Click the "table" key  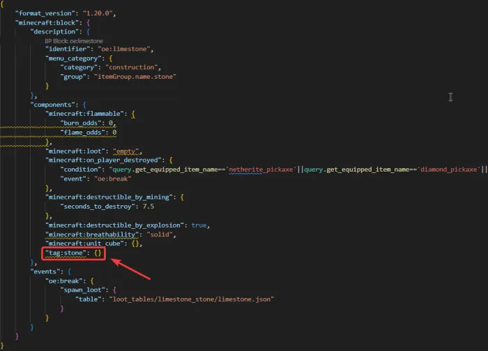88,299
